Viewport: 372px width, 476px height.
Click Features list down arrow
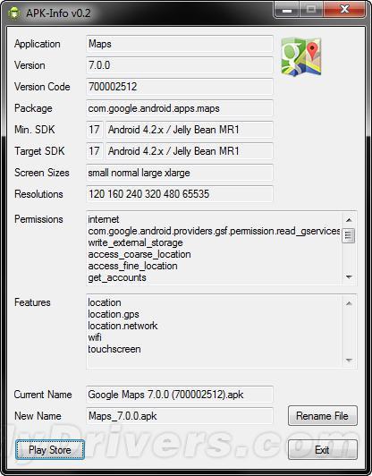pyautogui.click(x=349, y=361)
